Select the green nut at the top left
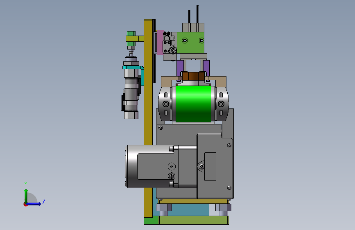This screenshot has width=355, height=230. click(131, 34)
